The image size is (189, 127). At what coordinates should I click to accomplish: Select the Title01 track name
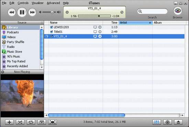tap(58, 32)
